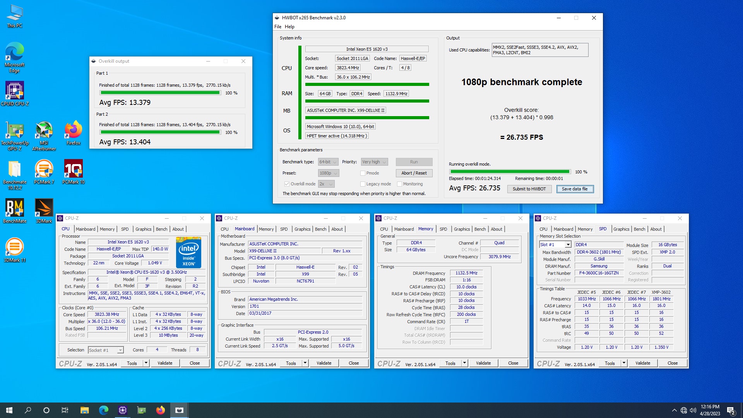The height and width of the screenshot is (418, 743).
Task: Expand Tools arrow in Mainboard CPU-Z window
Action: (305, 363)
